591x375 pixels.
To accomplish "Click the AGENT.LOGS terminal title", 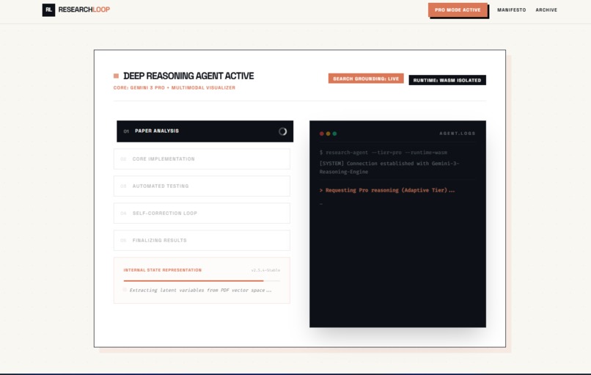I will point(458,134).
